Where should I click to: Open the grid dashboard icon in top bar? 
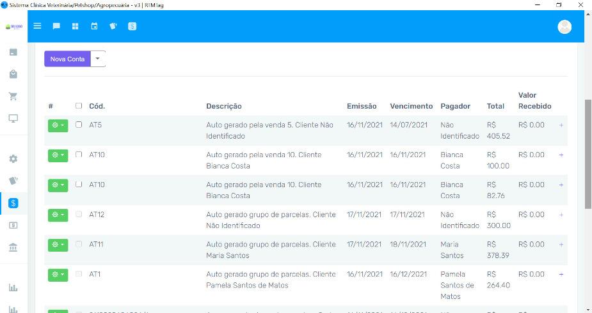75,26
